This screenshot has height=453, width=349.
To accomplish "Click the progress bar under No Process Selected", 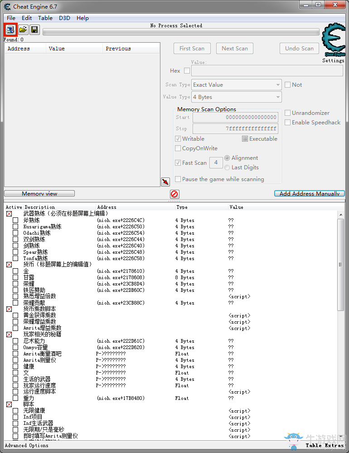I will (181, 32).
